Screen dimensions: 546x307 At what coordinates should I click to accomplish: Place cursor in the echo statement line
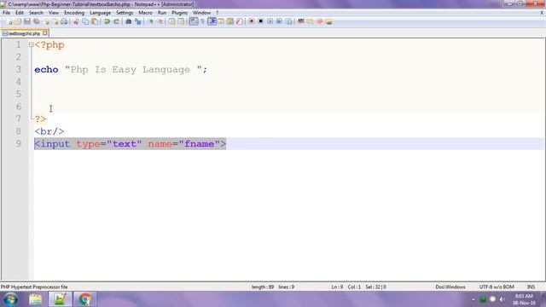click(120, 70)
